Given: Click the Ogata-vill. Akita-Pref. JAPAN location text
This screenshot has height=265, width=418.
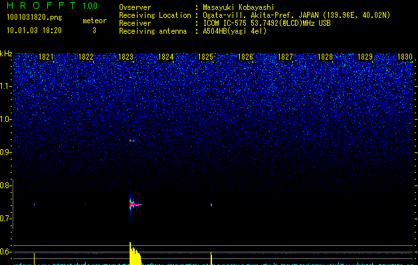Looking at the screenshot, I should tap(296, 15).
